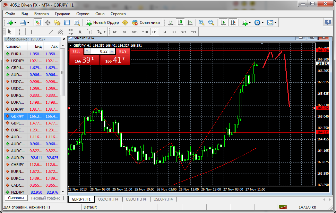This screenshot has height=213, width=336.
Task: Select the Arrows drawing tool icon
Action: pyautogui.click(x=99, y=32)
